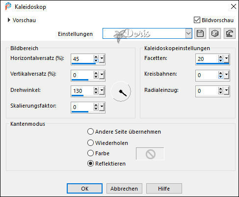
Task: Expand the Vorschau preview section
Action: click(x=9, y=20)
